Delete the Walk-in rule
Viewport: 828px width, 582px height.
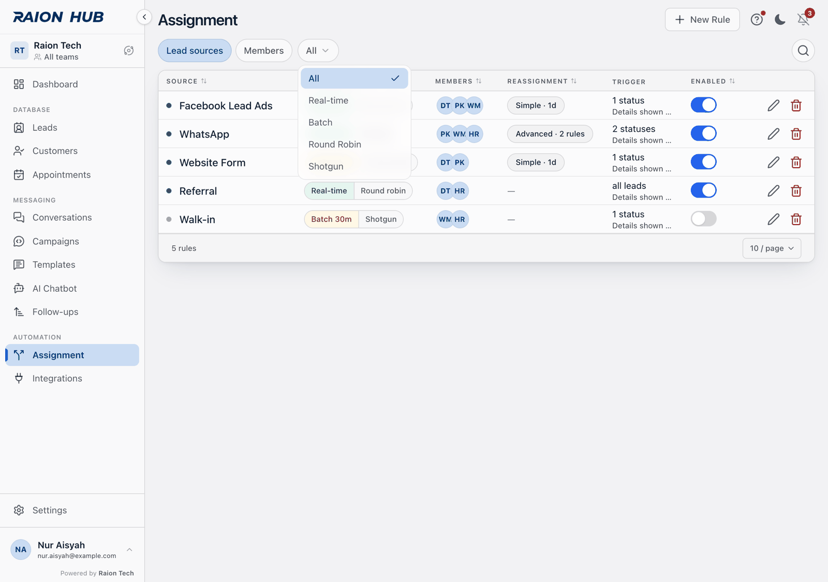point(796,219)
